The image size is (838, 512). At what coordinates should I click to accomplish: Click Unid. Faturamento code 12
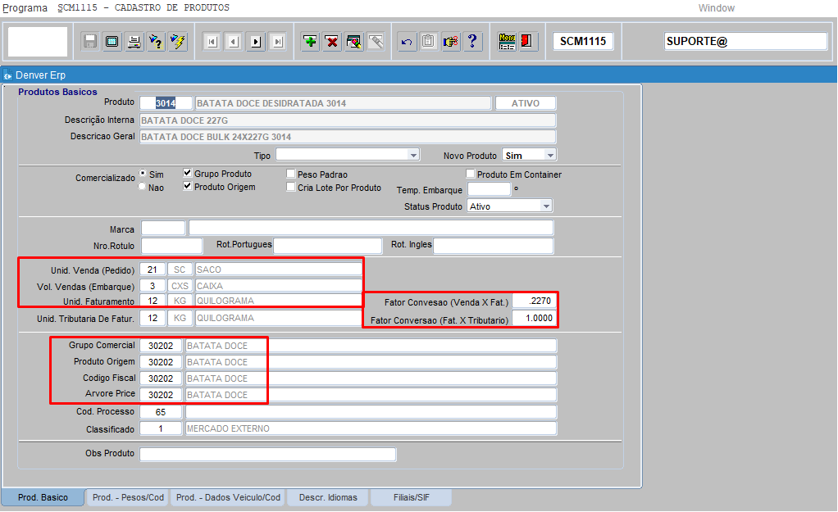coord(153,301)
